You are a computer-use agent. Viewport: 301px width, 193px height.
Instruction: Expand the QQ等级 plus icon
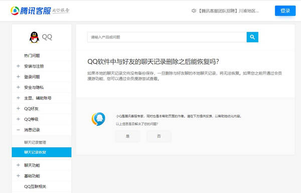point(18,119)
